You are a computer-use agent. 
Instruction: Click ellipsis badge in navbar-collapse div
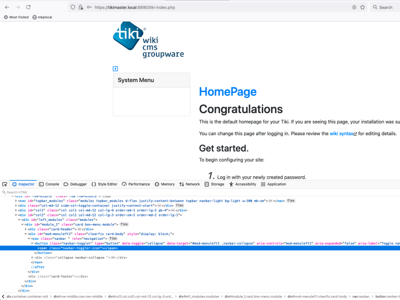(x=113, y=257)
